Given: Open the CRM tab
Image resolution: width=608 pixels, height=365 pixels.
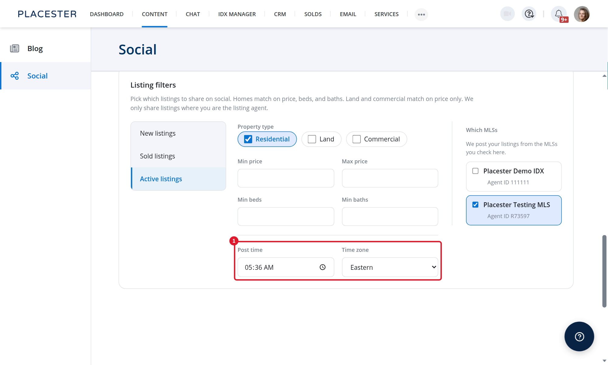Looking at the screenshot, I should 280,14.
